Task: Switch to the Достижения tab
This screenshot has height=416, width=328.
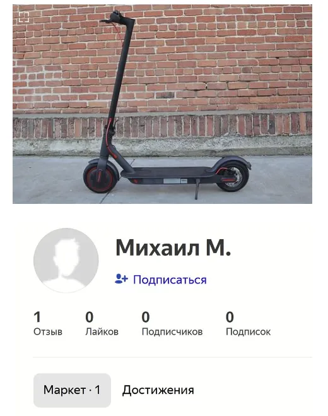Action: point(158,390)
